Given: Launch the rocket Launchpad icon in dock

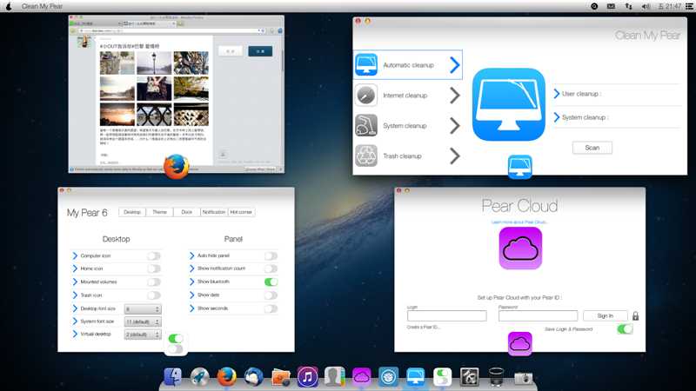Looking at the screenshot, I should [x=200, y=377].
